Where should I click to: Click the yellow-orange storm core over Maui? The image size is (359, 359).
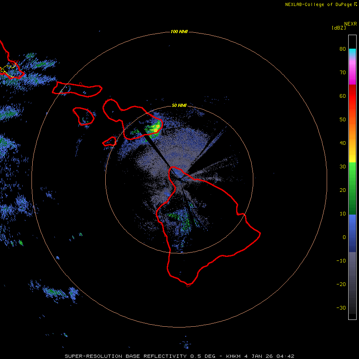point(156,128)
